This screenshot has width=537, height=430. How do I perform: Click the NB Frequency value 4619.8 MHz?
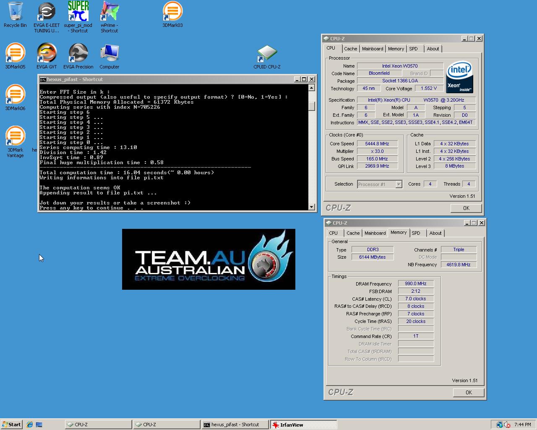coord(459,265)
